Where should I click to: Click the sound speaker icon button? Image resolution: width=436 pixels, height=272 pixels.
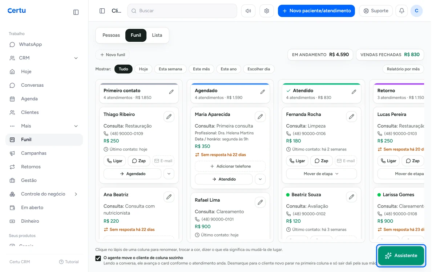click(248, 11)
